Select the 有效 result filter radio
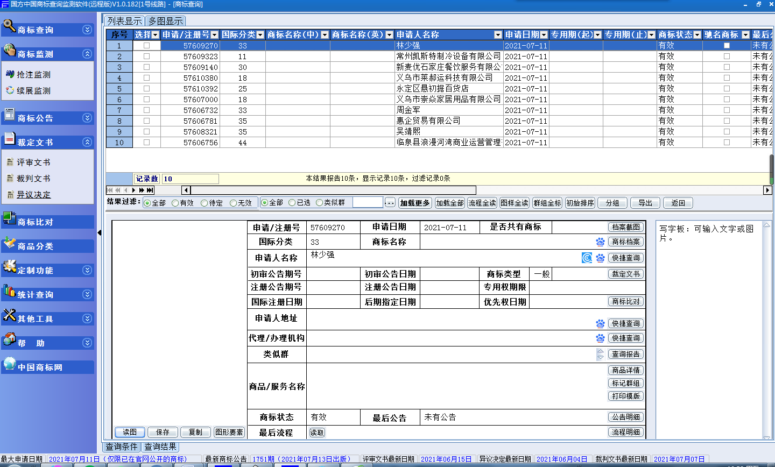 click(x=175, y=203)
